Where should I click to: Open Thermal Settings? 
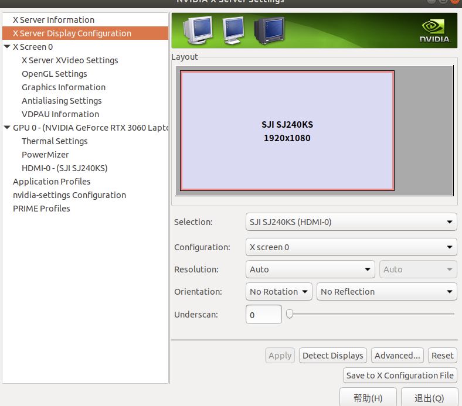pyautogui.click(x=55, y=141)
